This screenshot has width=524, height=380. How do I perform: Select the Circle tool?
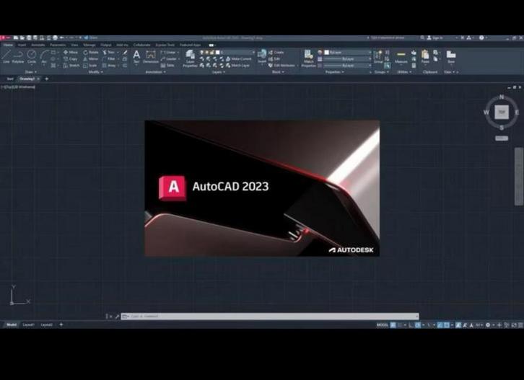[32, 56]
